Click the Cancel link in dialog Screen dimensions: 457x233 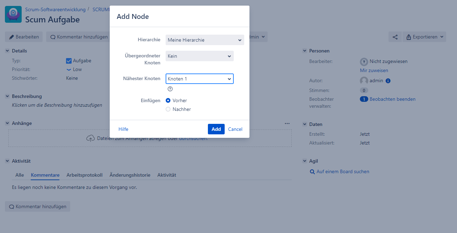pyautogui.click(x=235, y=129)
